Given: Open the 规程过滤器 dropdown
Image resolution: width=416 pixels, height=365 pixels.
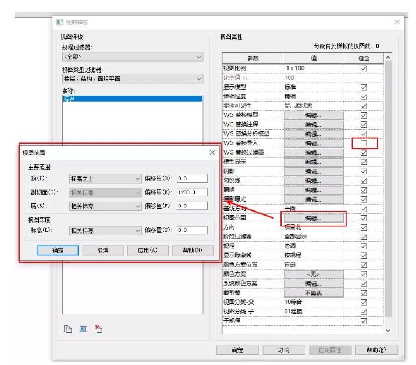Looking at the screenshot, I should [133, 57].
